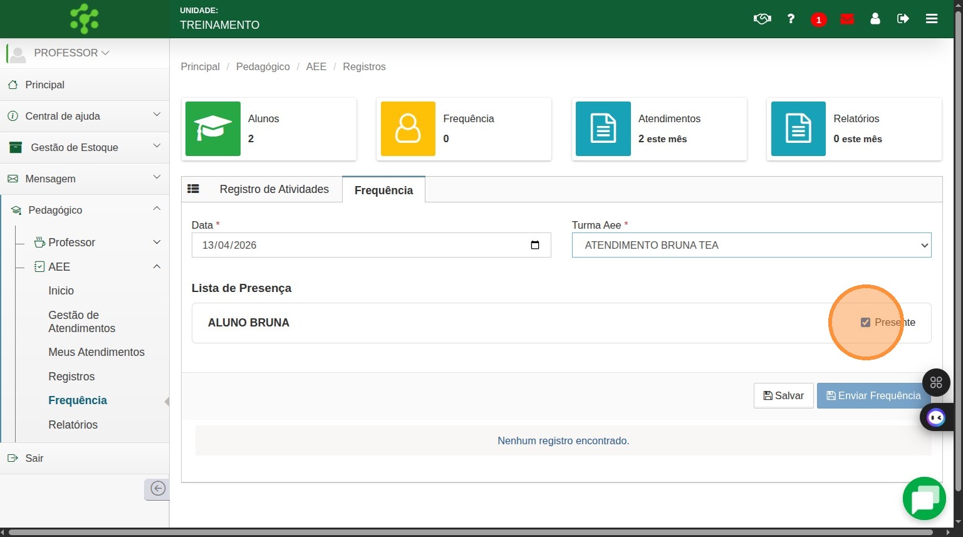The image size is (963, 537).
Task: Switch to Registro de Atividades tab
Action: coord(274,189)
